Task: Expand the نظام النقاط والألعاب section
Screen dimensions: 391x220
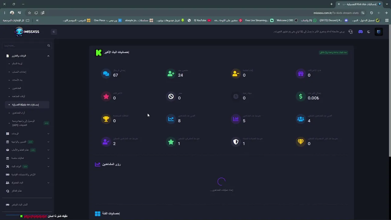Action: pyautogui.click(x=27, y=150)
